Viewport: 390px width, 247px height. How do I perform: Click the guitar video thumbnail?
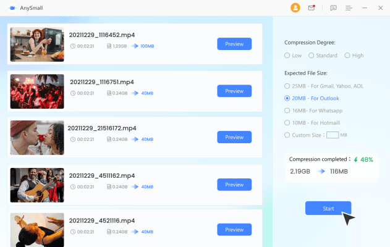tap(37, 183)
